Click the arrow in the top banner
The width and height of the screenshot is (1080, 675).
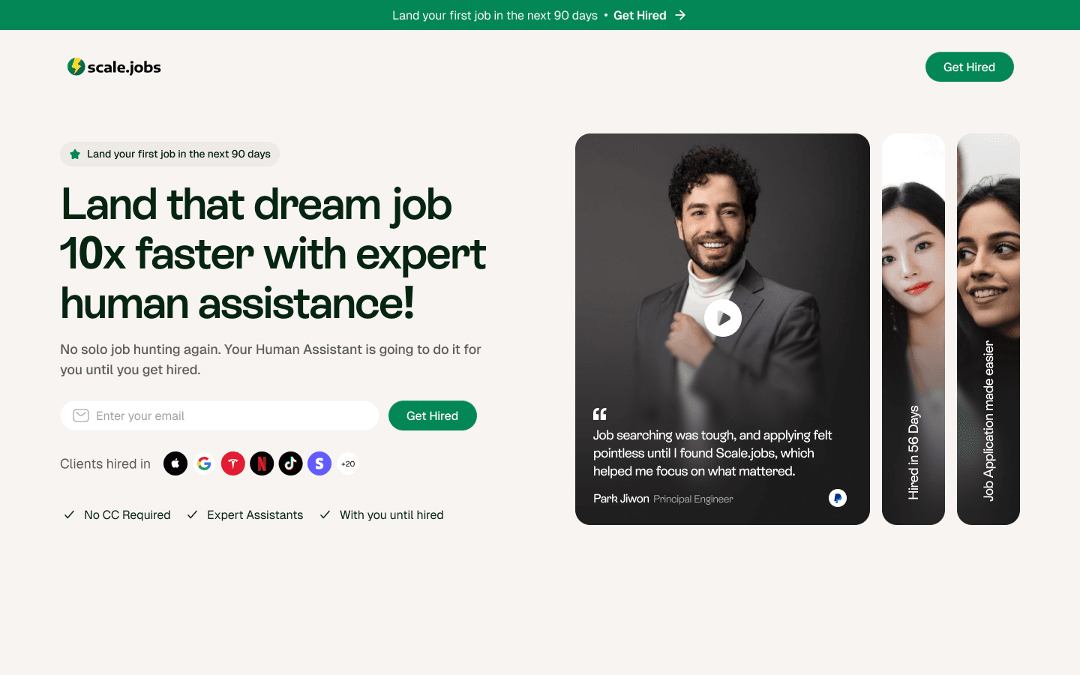click(680, 15)
